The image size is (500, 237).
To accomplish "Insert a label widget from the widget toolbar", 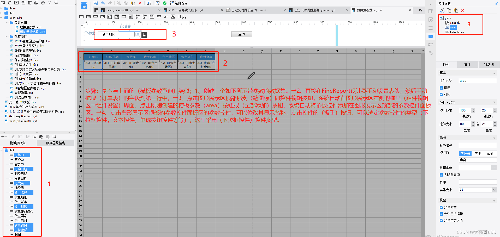I will 88,17.
